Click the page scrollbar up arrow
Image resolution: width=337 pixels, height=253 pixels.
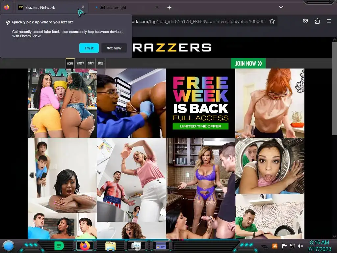tap(334, 40)
